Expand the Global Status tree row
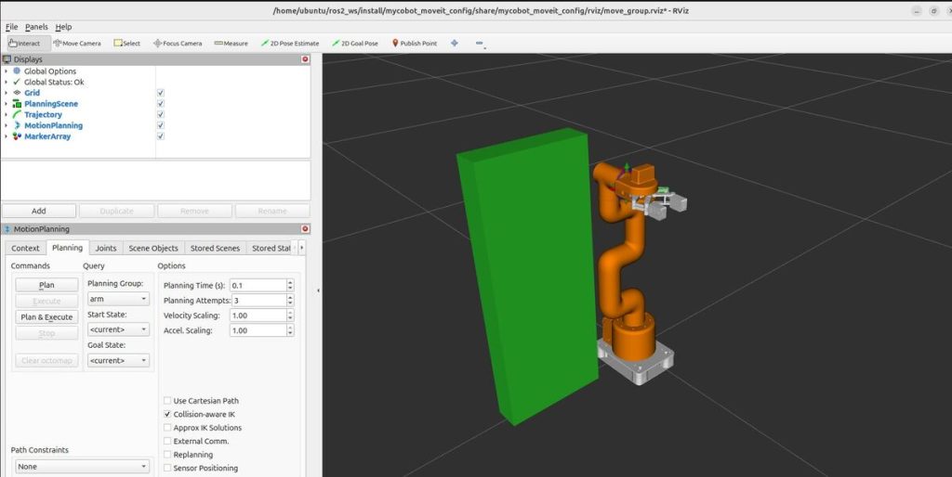The image size is (952, 477). pyautogui.click(x=7, y=82)
